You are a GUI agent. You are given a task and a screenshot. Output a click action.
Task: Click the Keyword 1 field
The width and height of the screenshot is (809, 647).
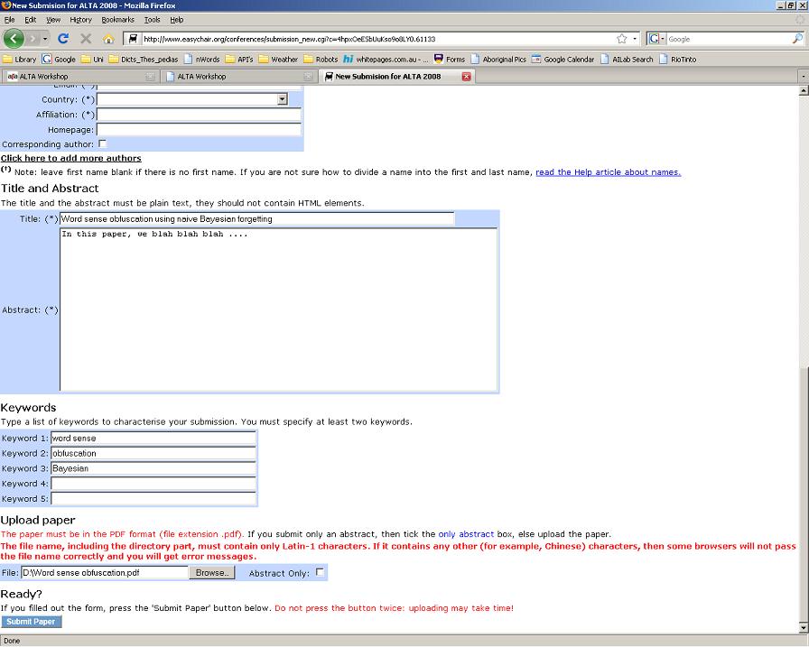click(153, 439)
